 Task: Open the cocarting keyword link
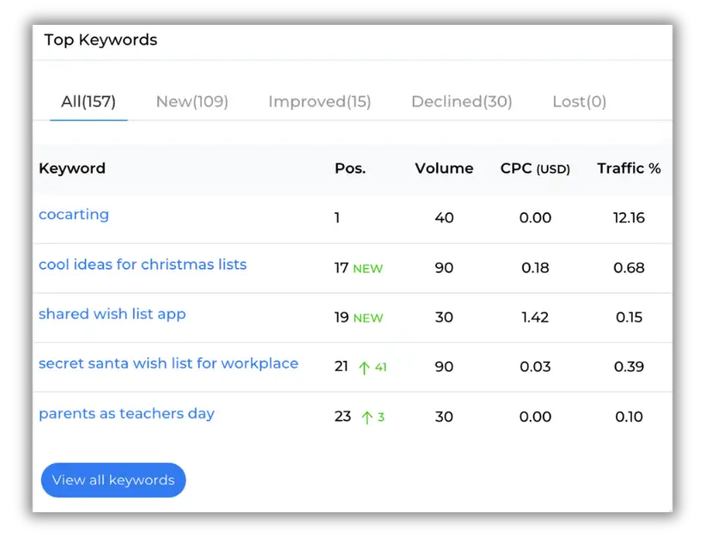[x=73, y=215]
